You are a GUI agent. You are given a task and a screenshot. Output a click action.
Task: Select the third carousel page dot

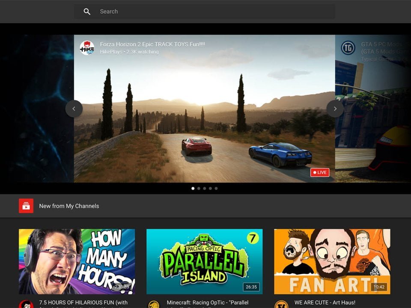pos(205,188)
